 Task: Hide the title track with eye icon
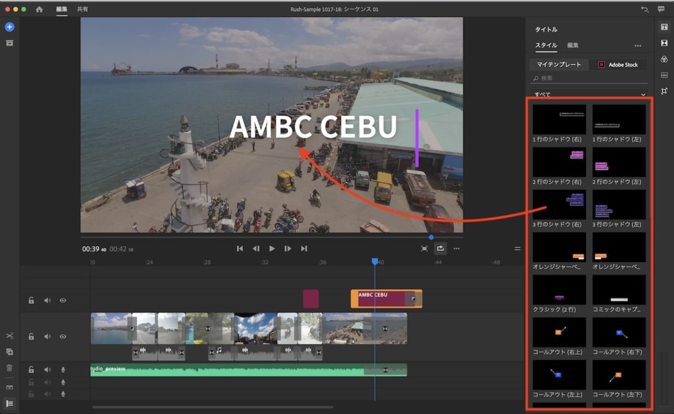click(63, 300)
